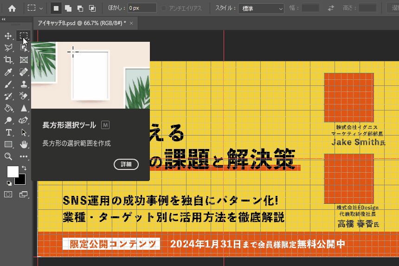This screenshot has width=399, height=266.
Task: Click the '課題と解決策' headline text
Action: (230, 159)
